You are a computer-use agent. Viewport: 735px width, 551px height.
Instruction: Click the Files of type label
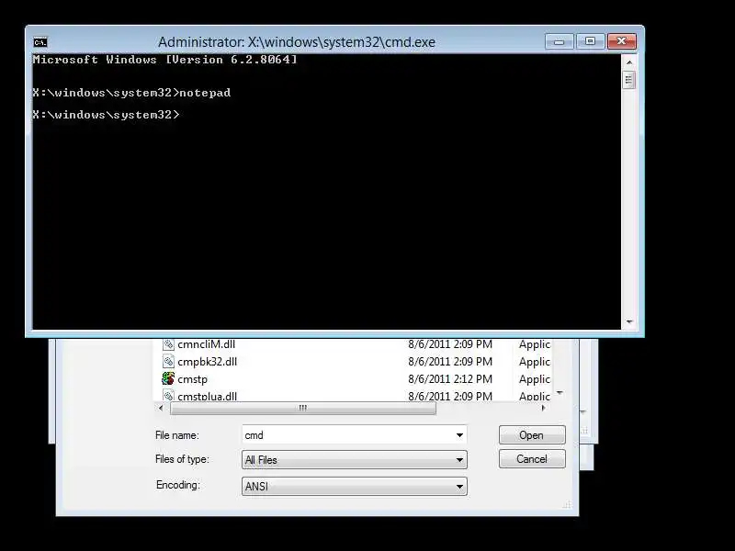[x=182, y=459]
